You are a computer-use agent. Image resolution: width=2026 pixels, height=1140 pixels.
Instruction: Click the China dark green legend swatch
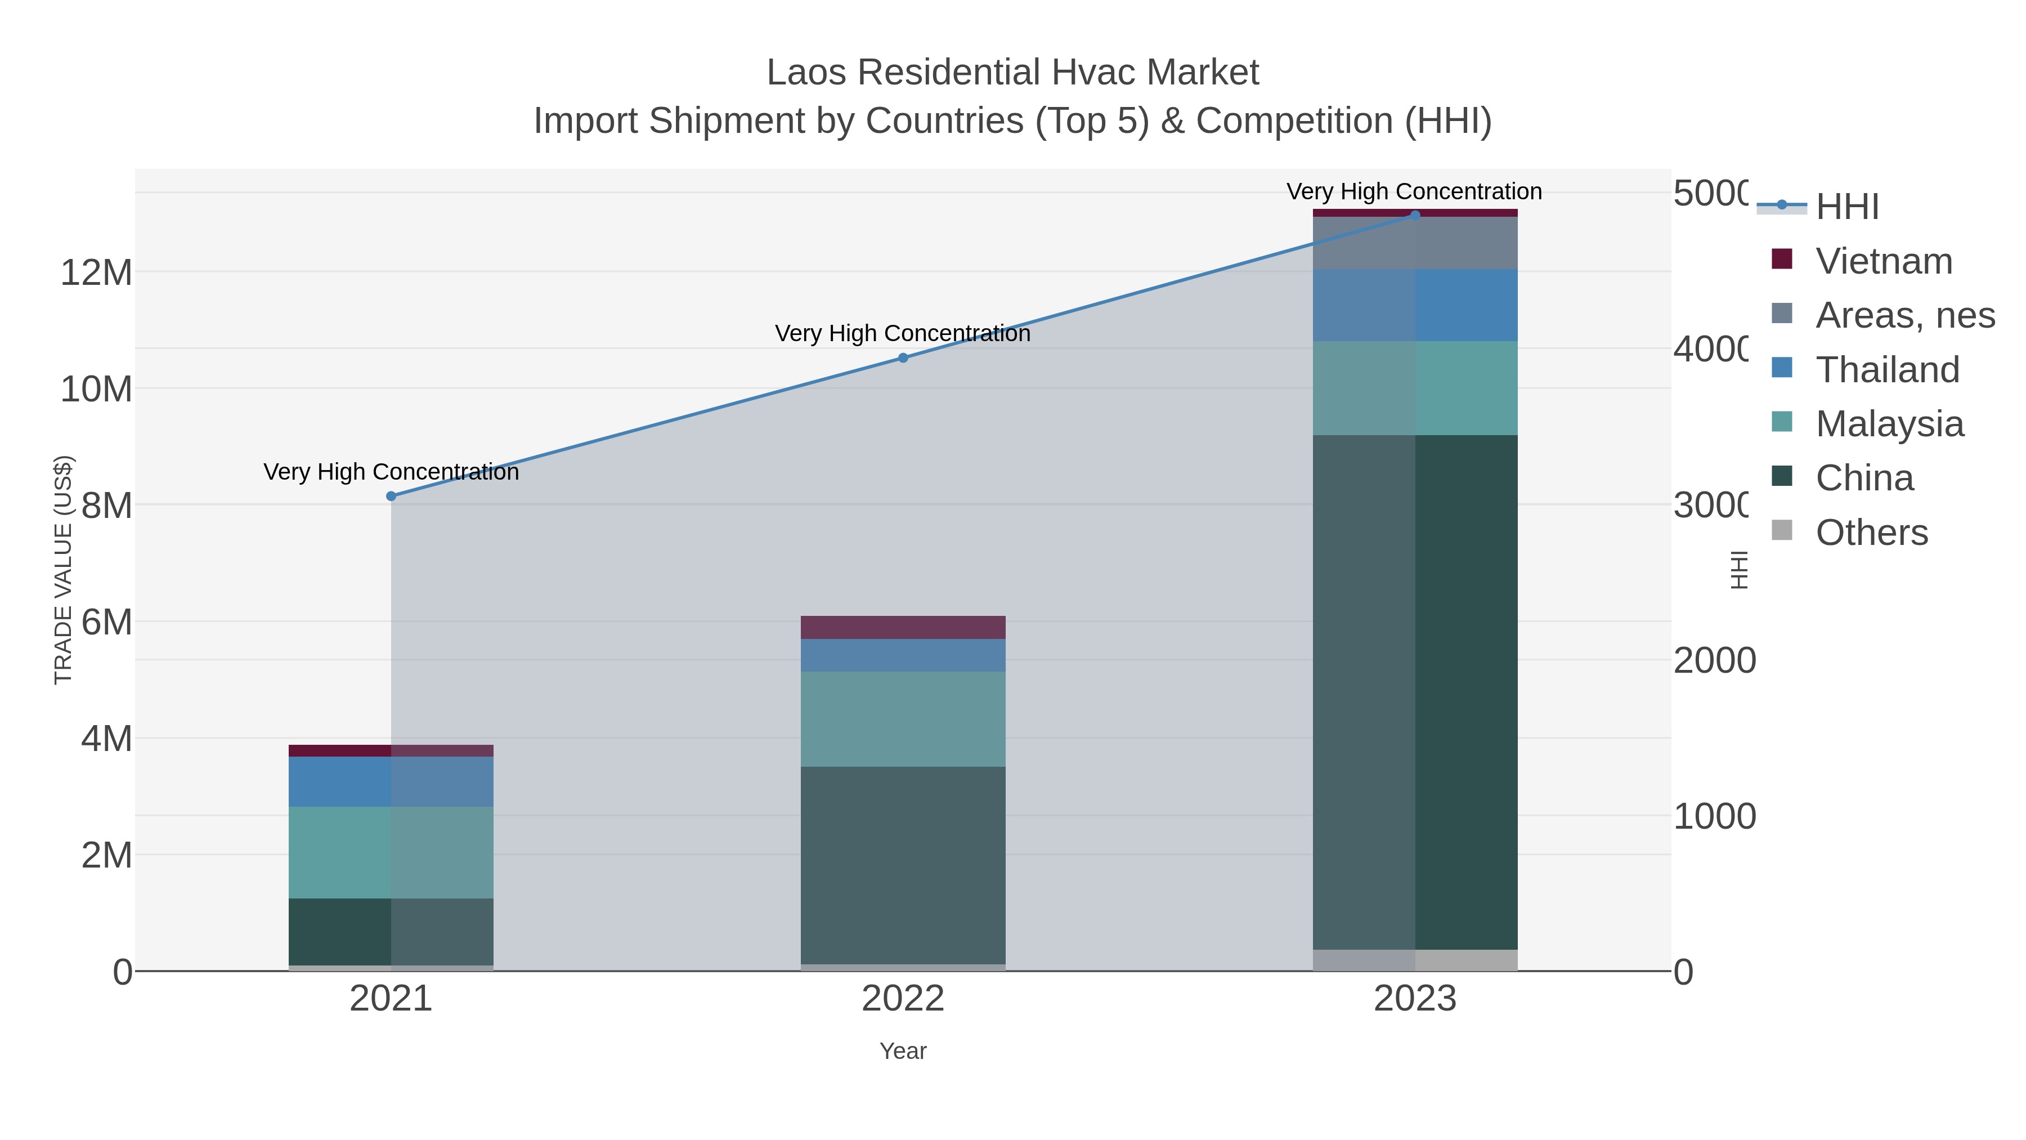[1781, 476]
